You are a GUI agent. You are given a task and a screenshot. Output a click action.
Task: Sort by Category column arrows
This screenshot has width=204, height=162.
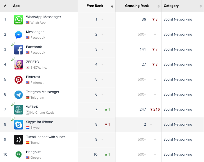coord(201,6)
